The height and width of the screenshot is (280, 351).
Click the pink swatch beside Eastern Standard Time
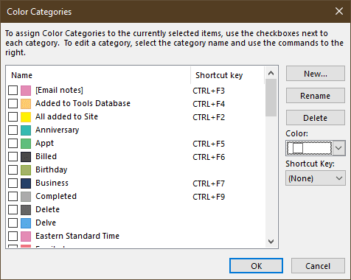[x=26, y=237]
